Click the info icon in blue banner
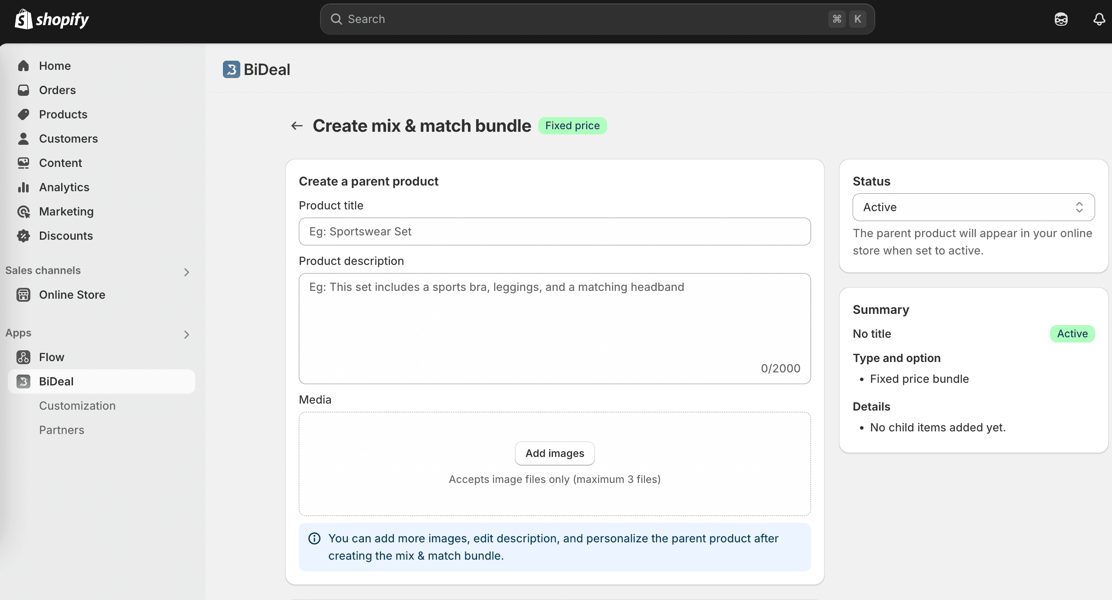The image size is (1112, 600). pos(314,538)
